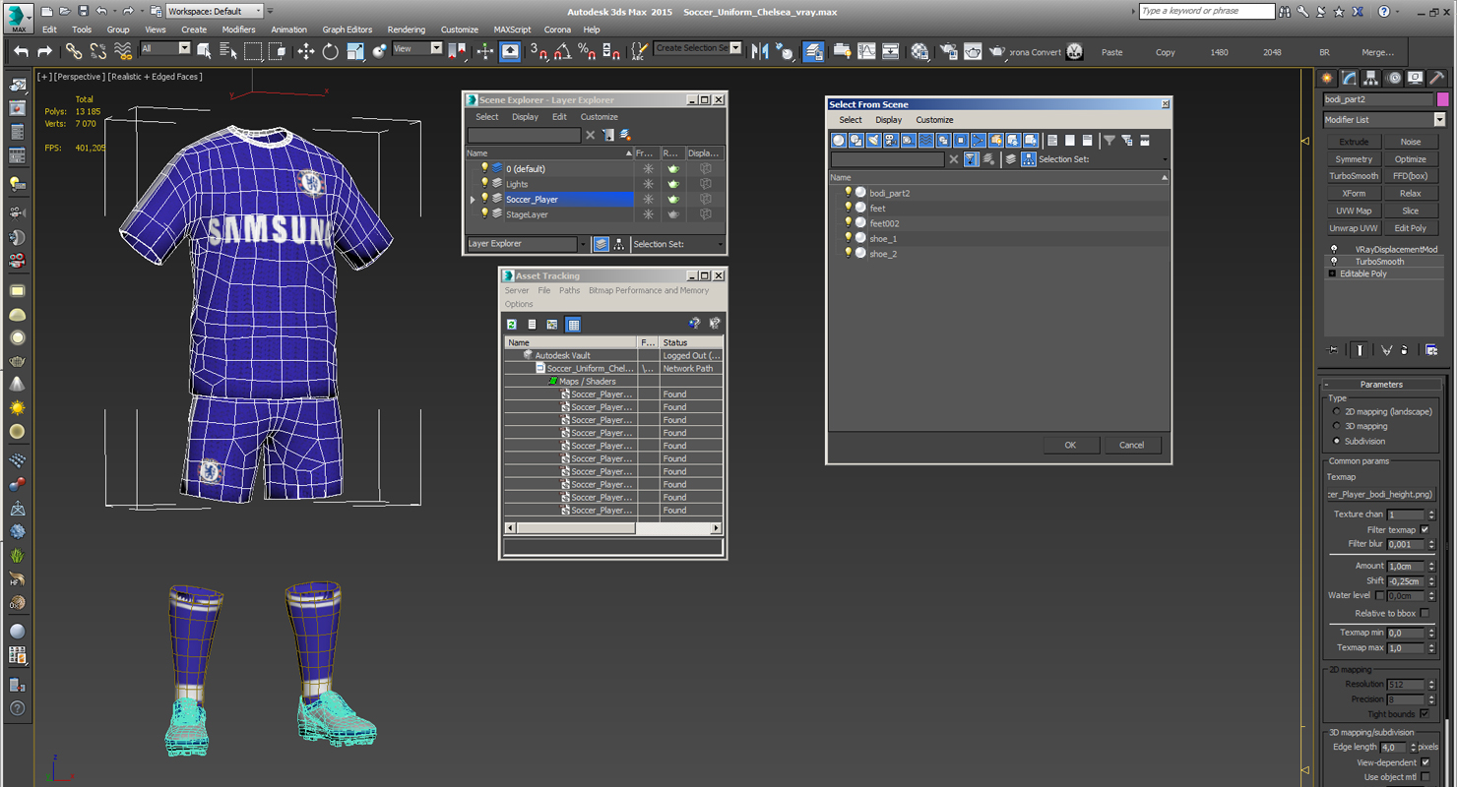Open the Curve Editor icon
Screen dimensions: 1457x787
(866, 51)
